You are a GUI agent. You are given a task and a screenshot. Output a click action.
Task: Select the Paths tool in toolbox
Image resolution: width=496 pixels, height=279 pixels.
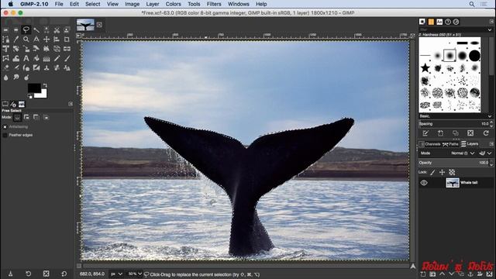coord(5,40)
